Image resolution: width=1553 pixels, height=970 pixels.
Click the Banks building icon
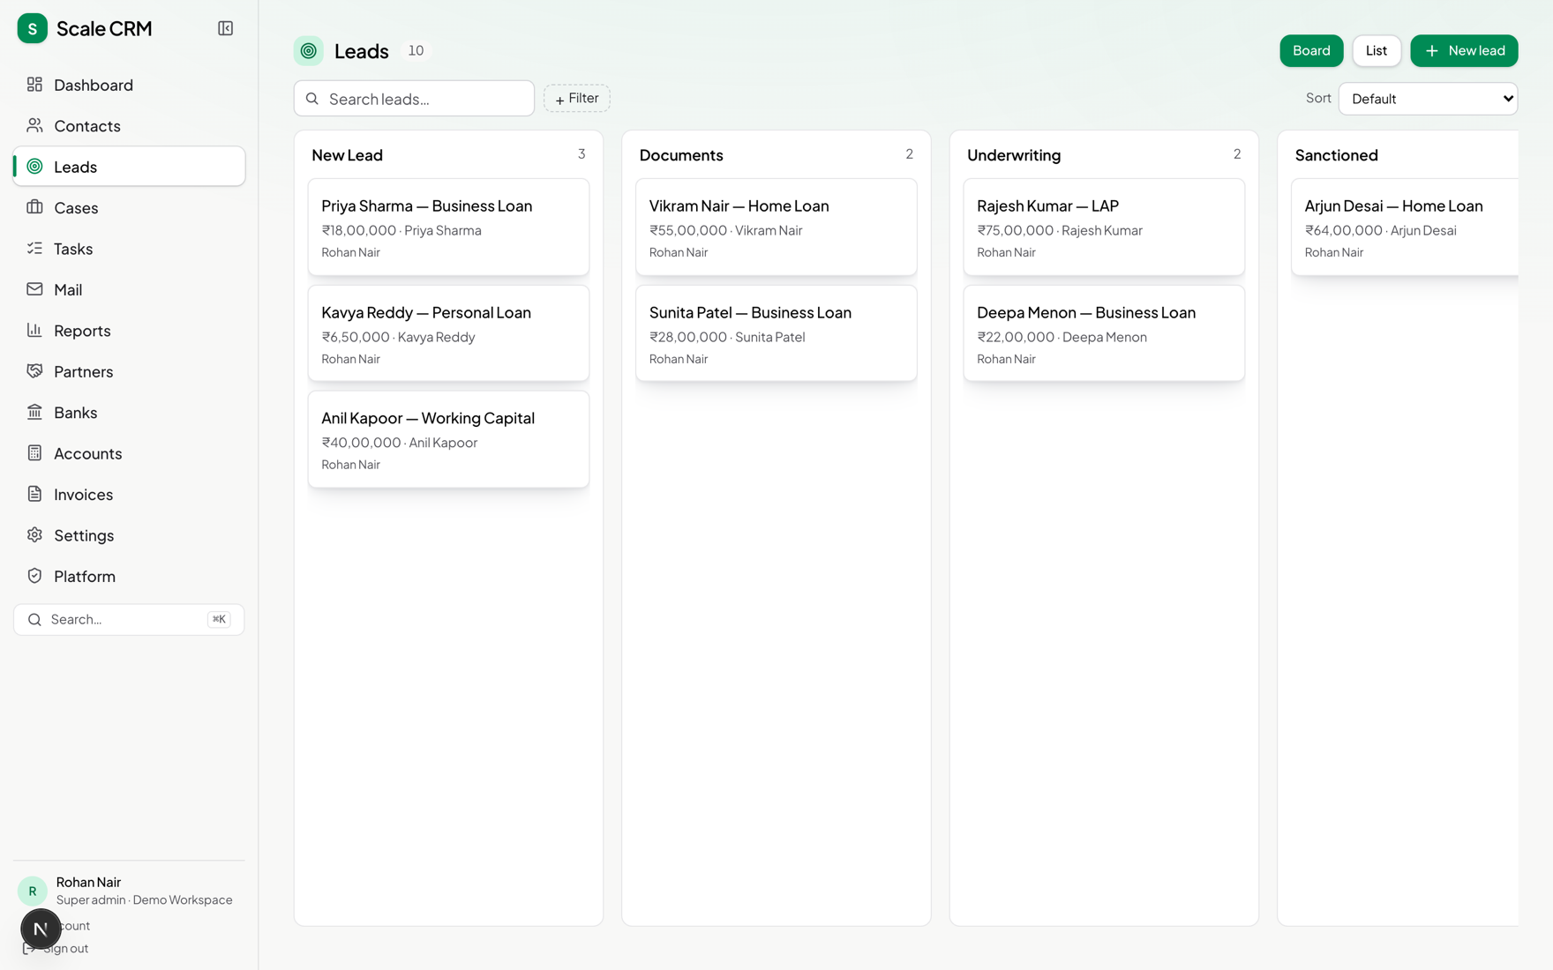34,412
